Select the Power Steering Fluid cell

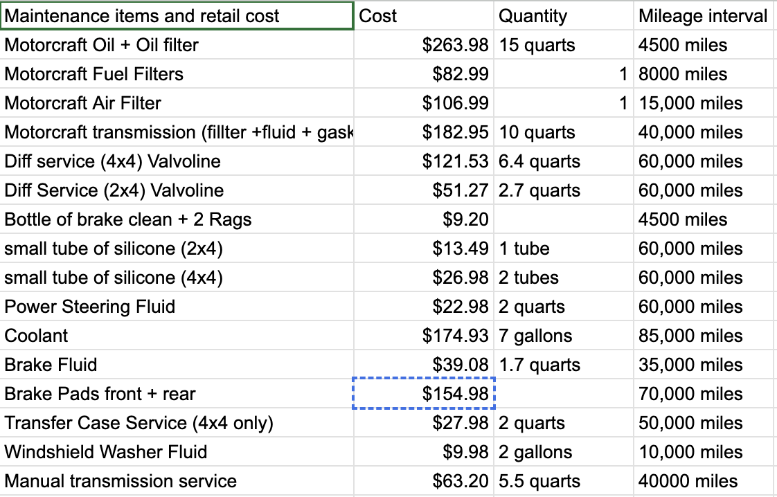177,307
